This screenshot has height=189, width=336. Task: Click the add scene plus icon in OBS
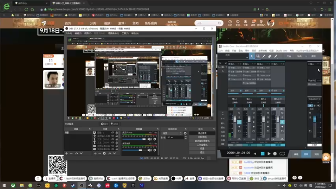(x=66, y=153)
